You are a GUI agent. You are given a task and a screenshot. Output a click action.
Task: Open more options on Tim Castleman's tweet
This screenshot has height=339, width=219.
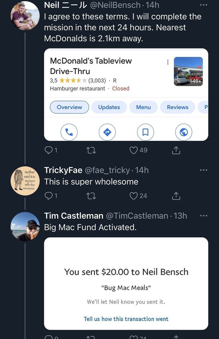click(x=204, y=215)
